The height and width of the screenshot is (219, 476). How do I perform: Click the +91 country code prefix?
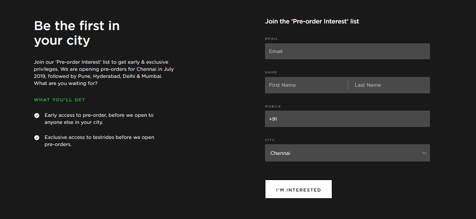pyautogui.click(x=273, y=119)
